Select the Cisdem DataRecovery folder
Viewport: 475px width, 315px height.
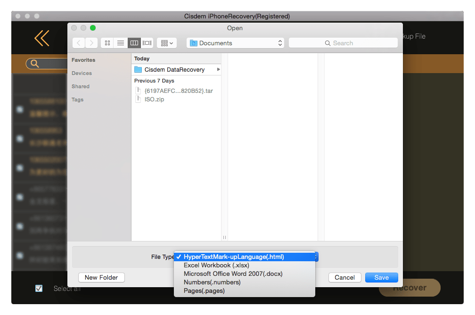click(176, 69)
